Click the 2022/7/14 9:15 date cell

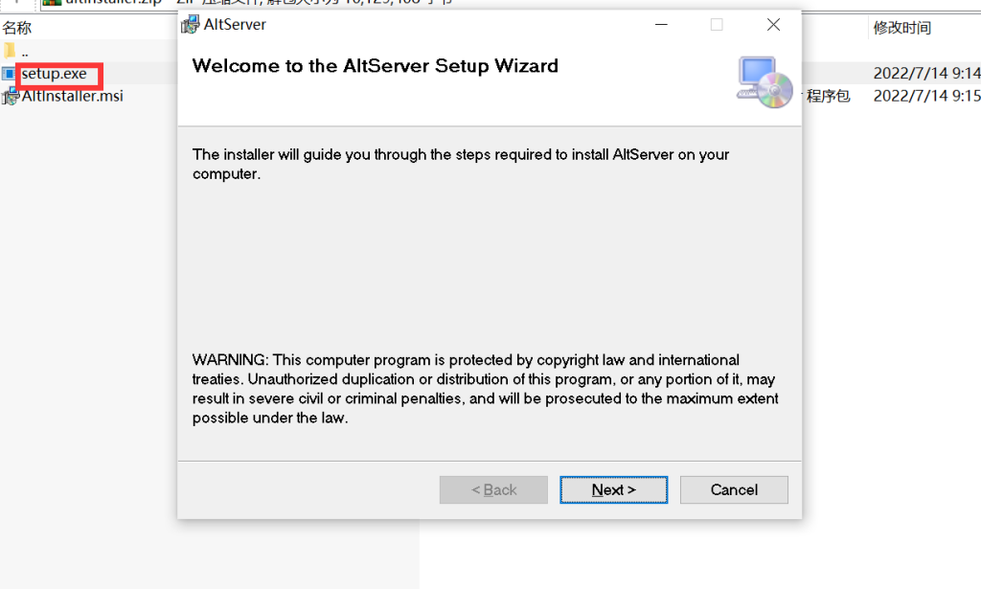926,96
